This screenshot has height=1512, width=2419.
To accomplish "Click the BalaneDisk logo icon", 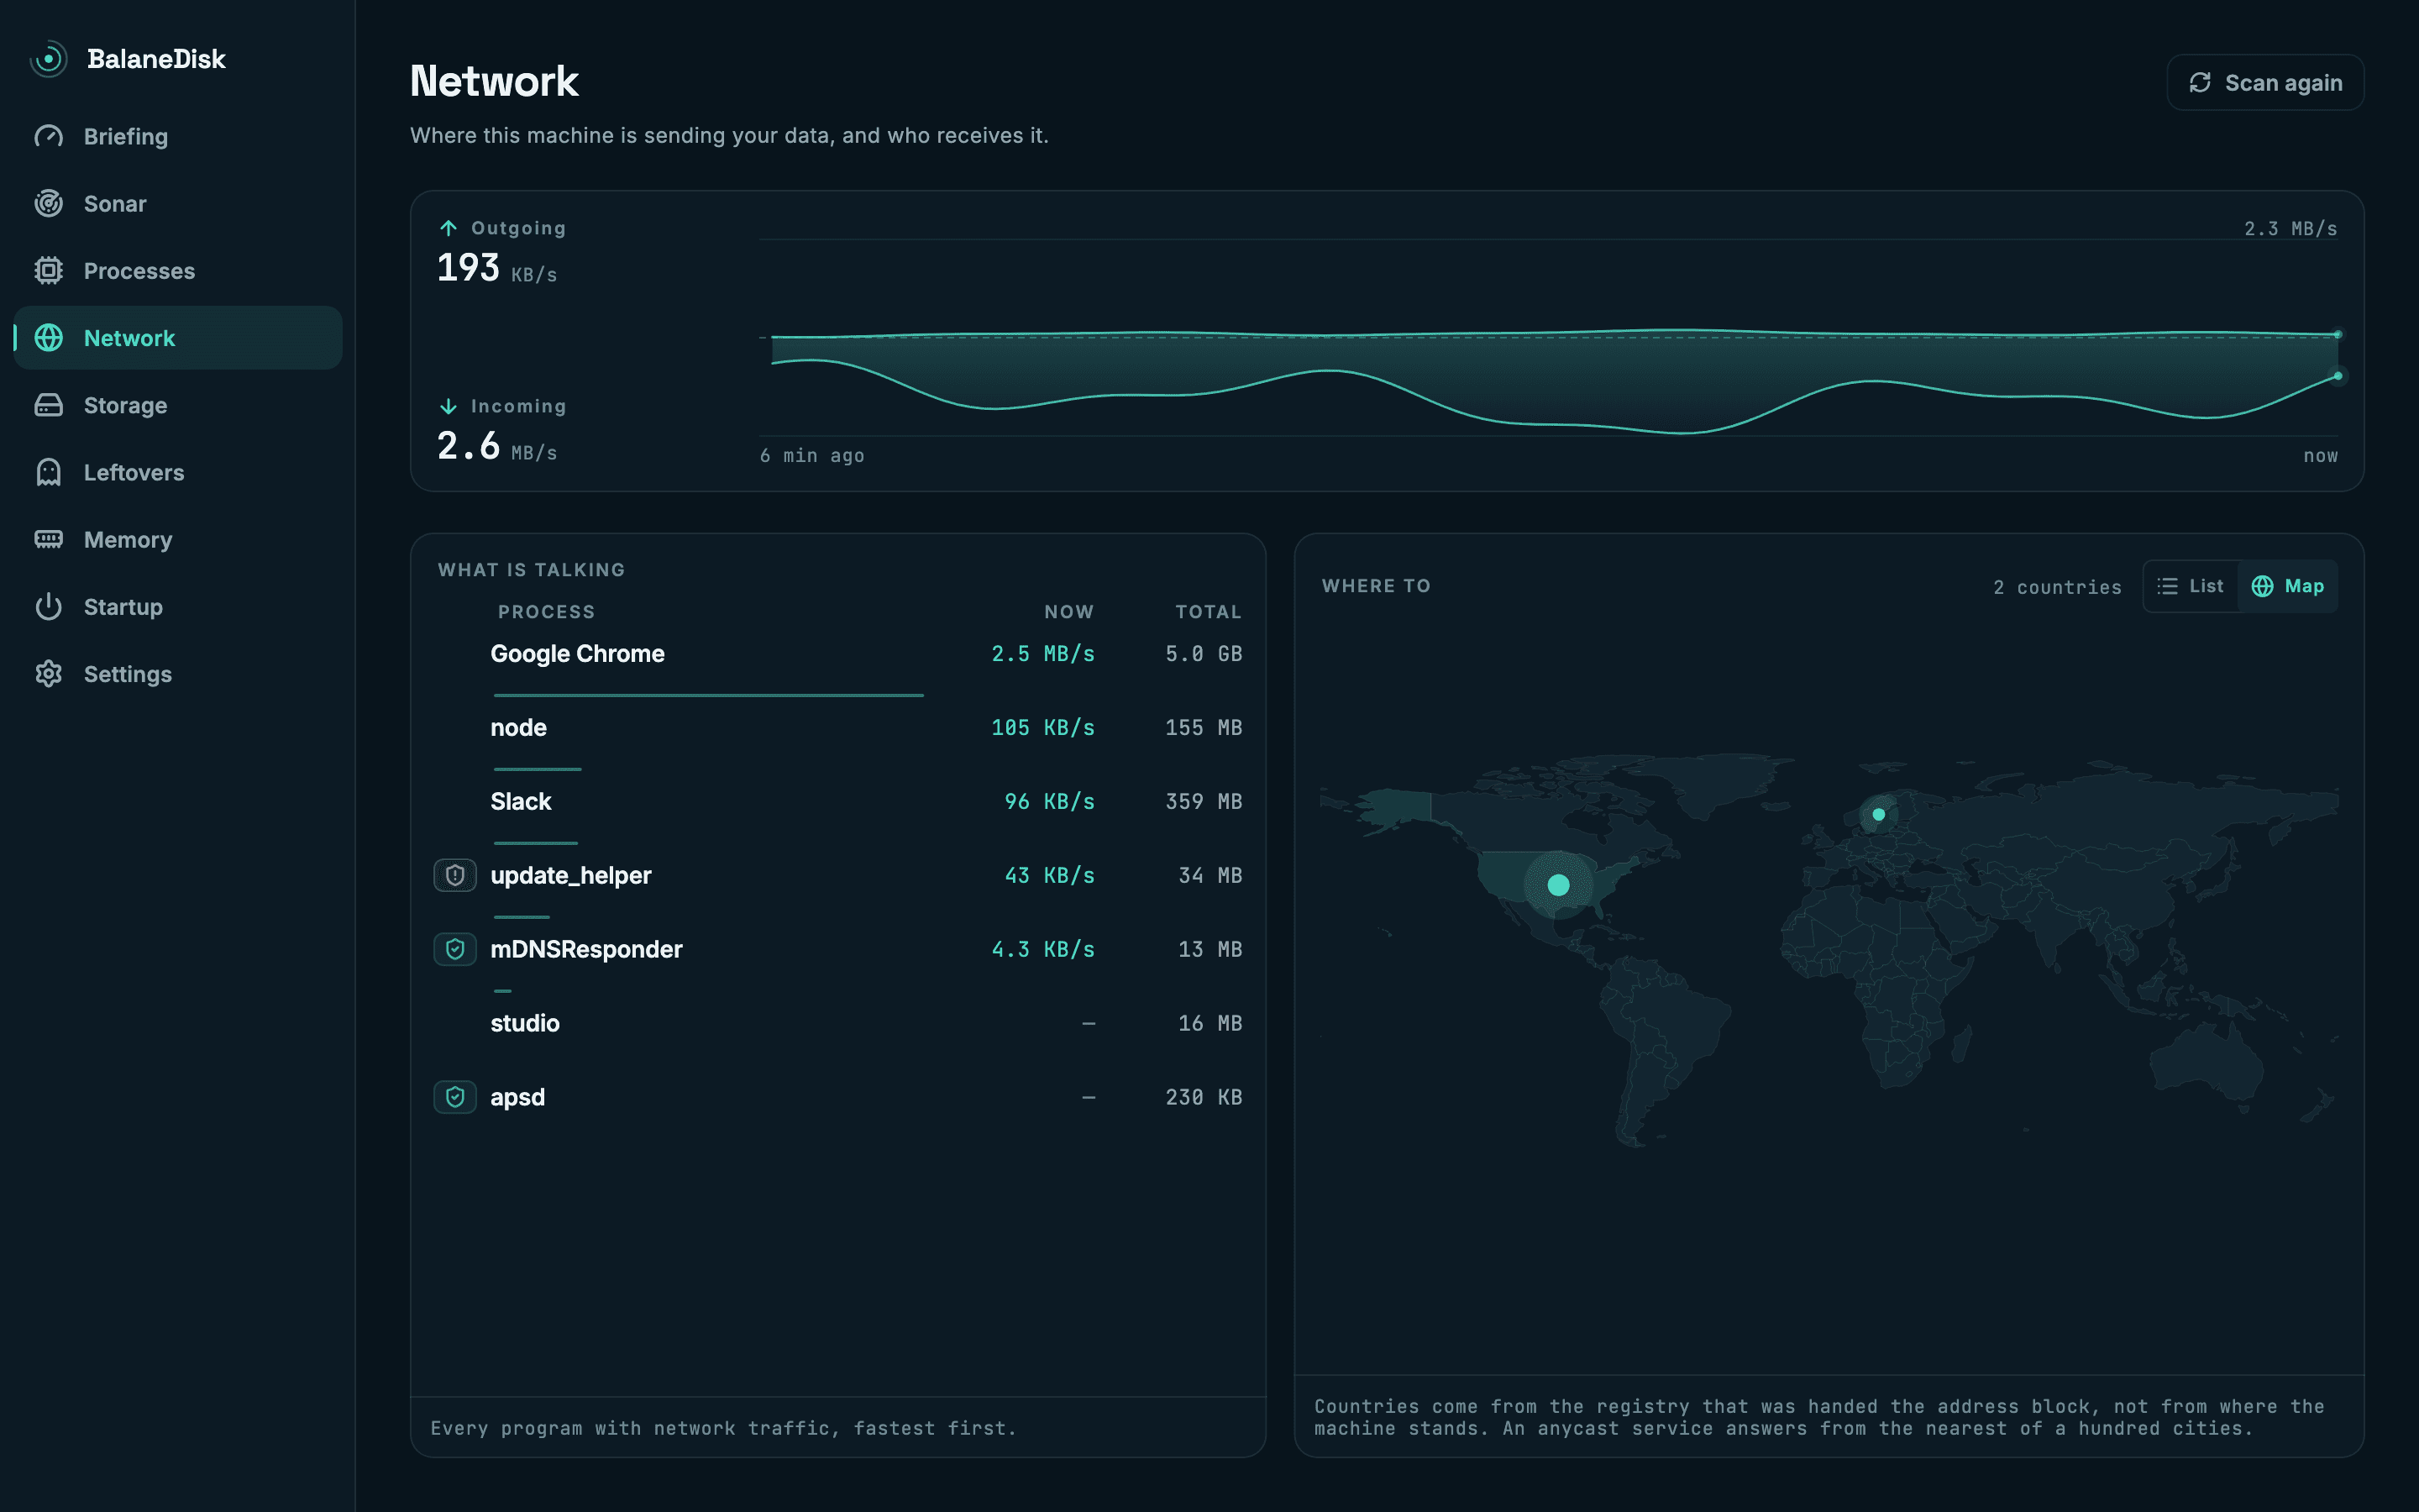I will click(48, 59).
